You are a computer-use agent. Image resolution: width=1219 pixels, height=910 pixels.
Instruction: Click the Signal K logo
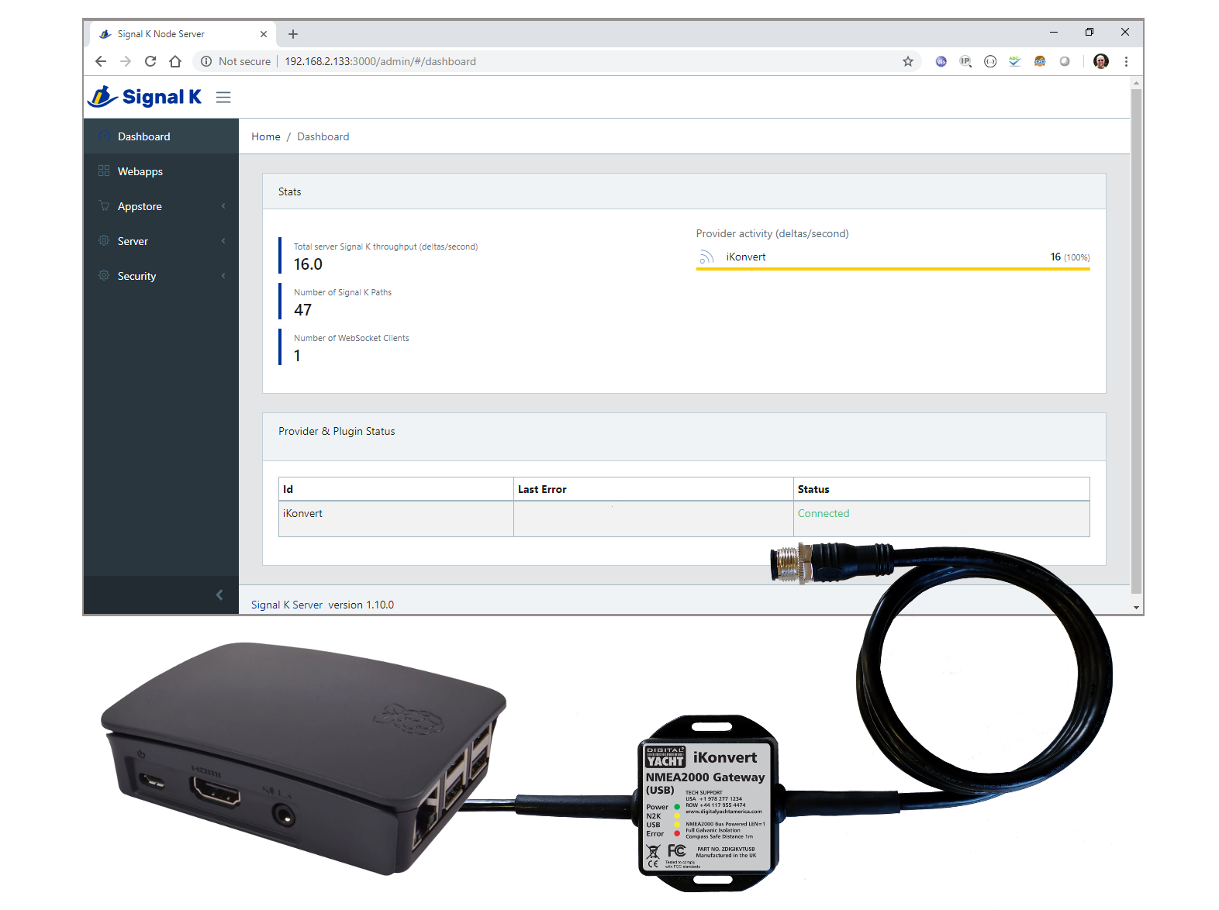click(144, 97)
